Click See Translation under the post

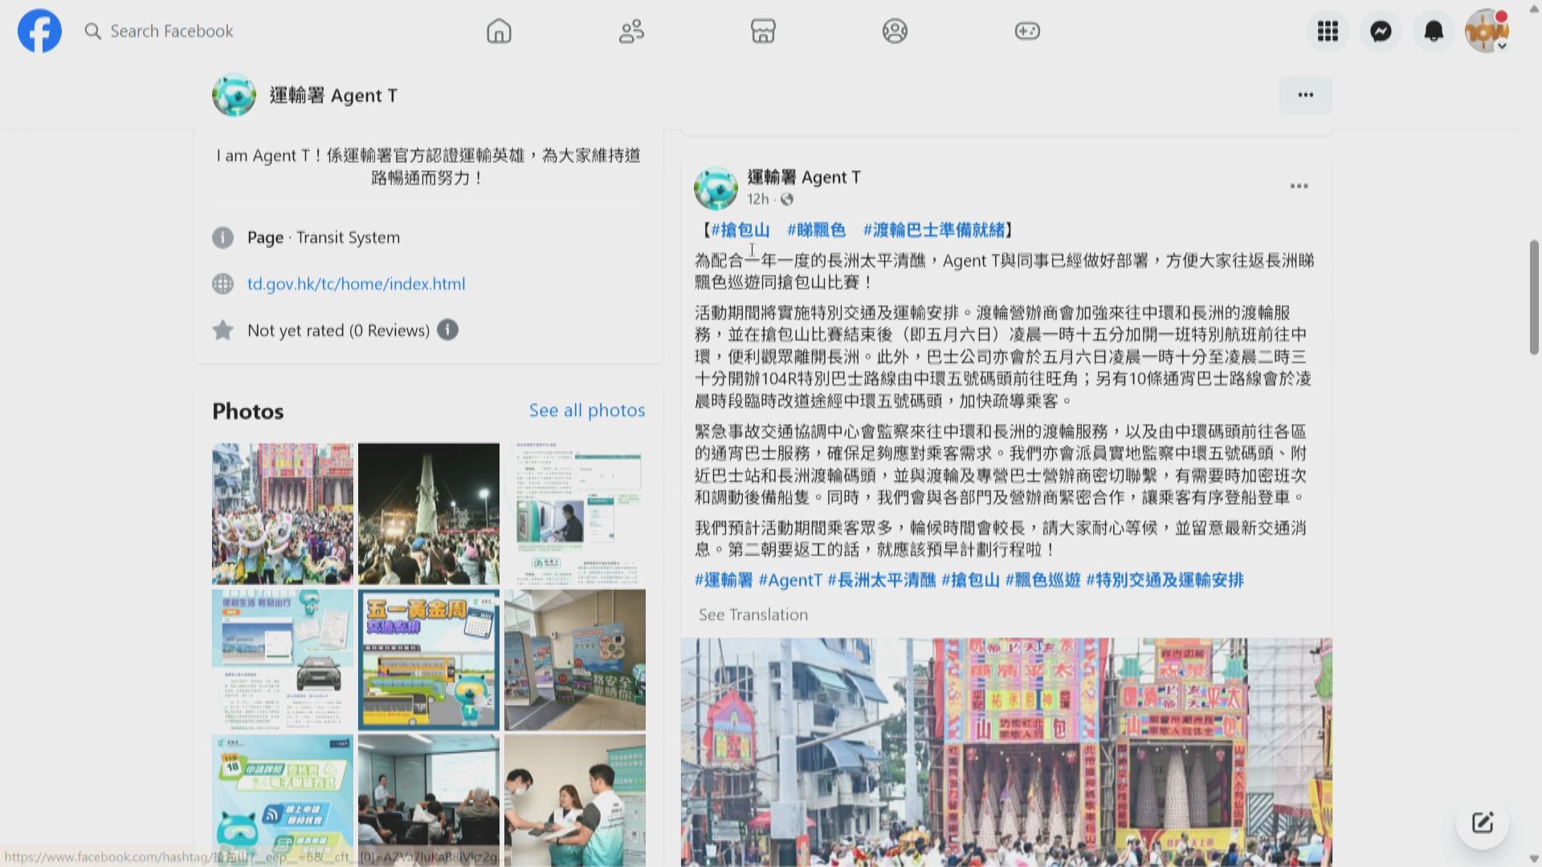(x=753, y=615)
